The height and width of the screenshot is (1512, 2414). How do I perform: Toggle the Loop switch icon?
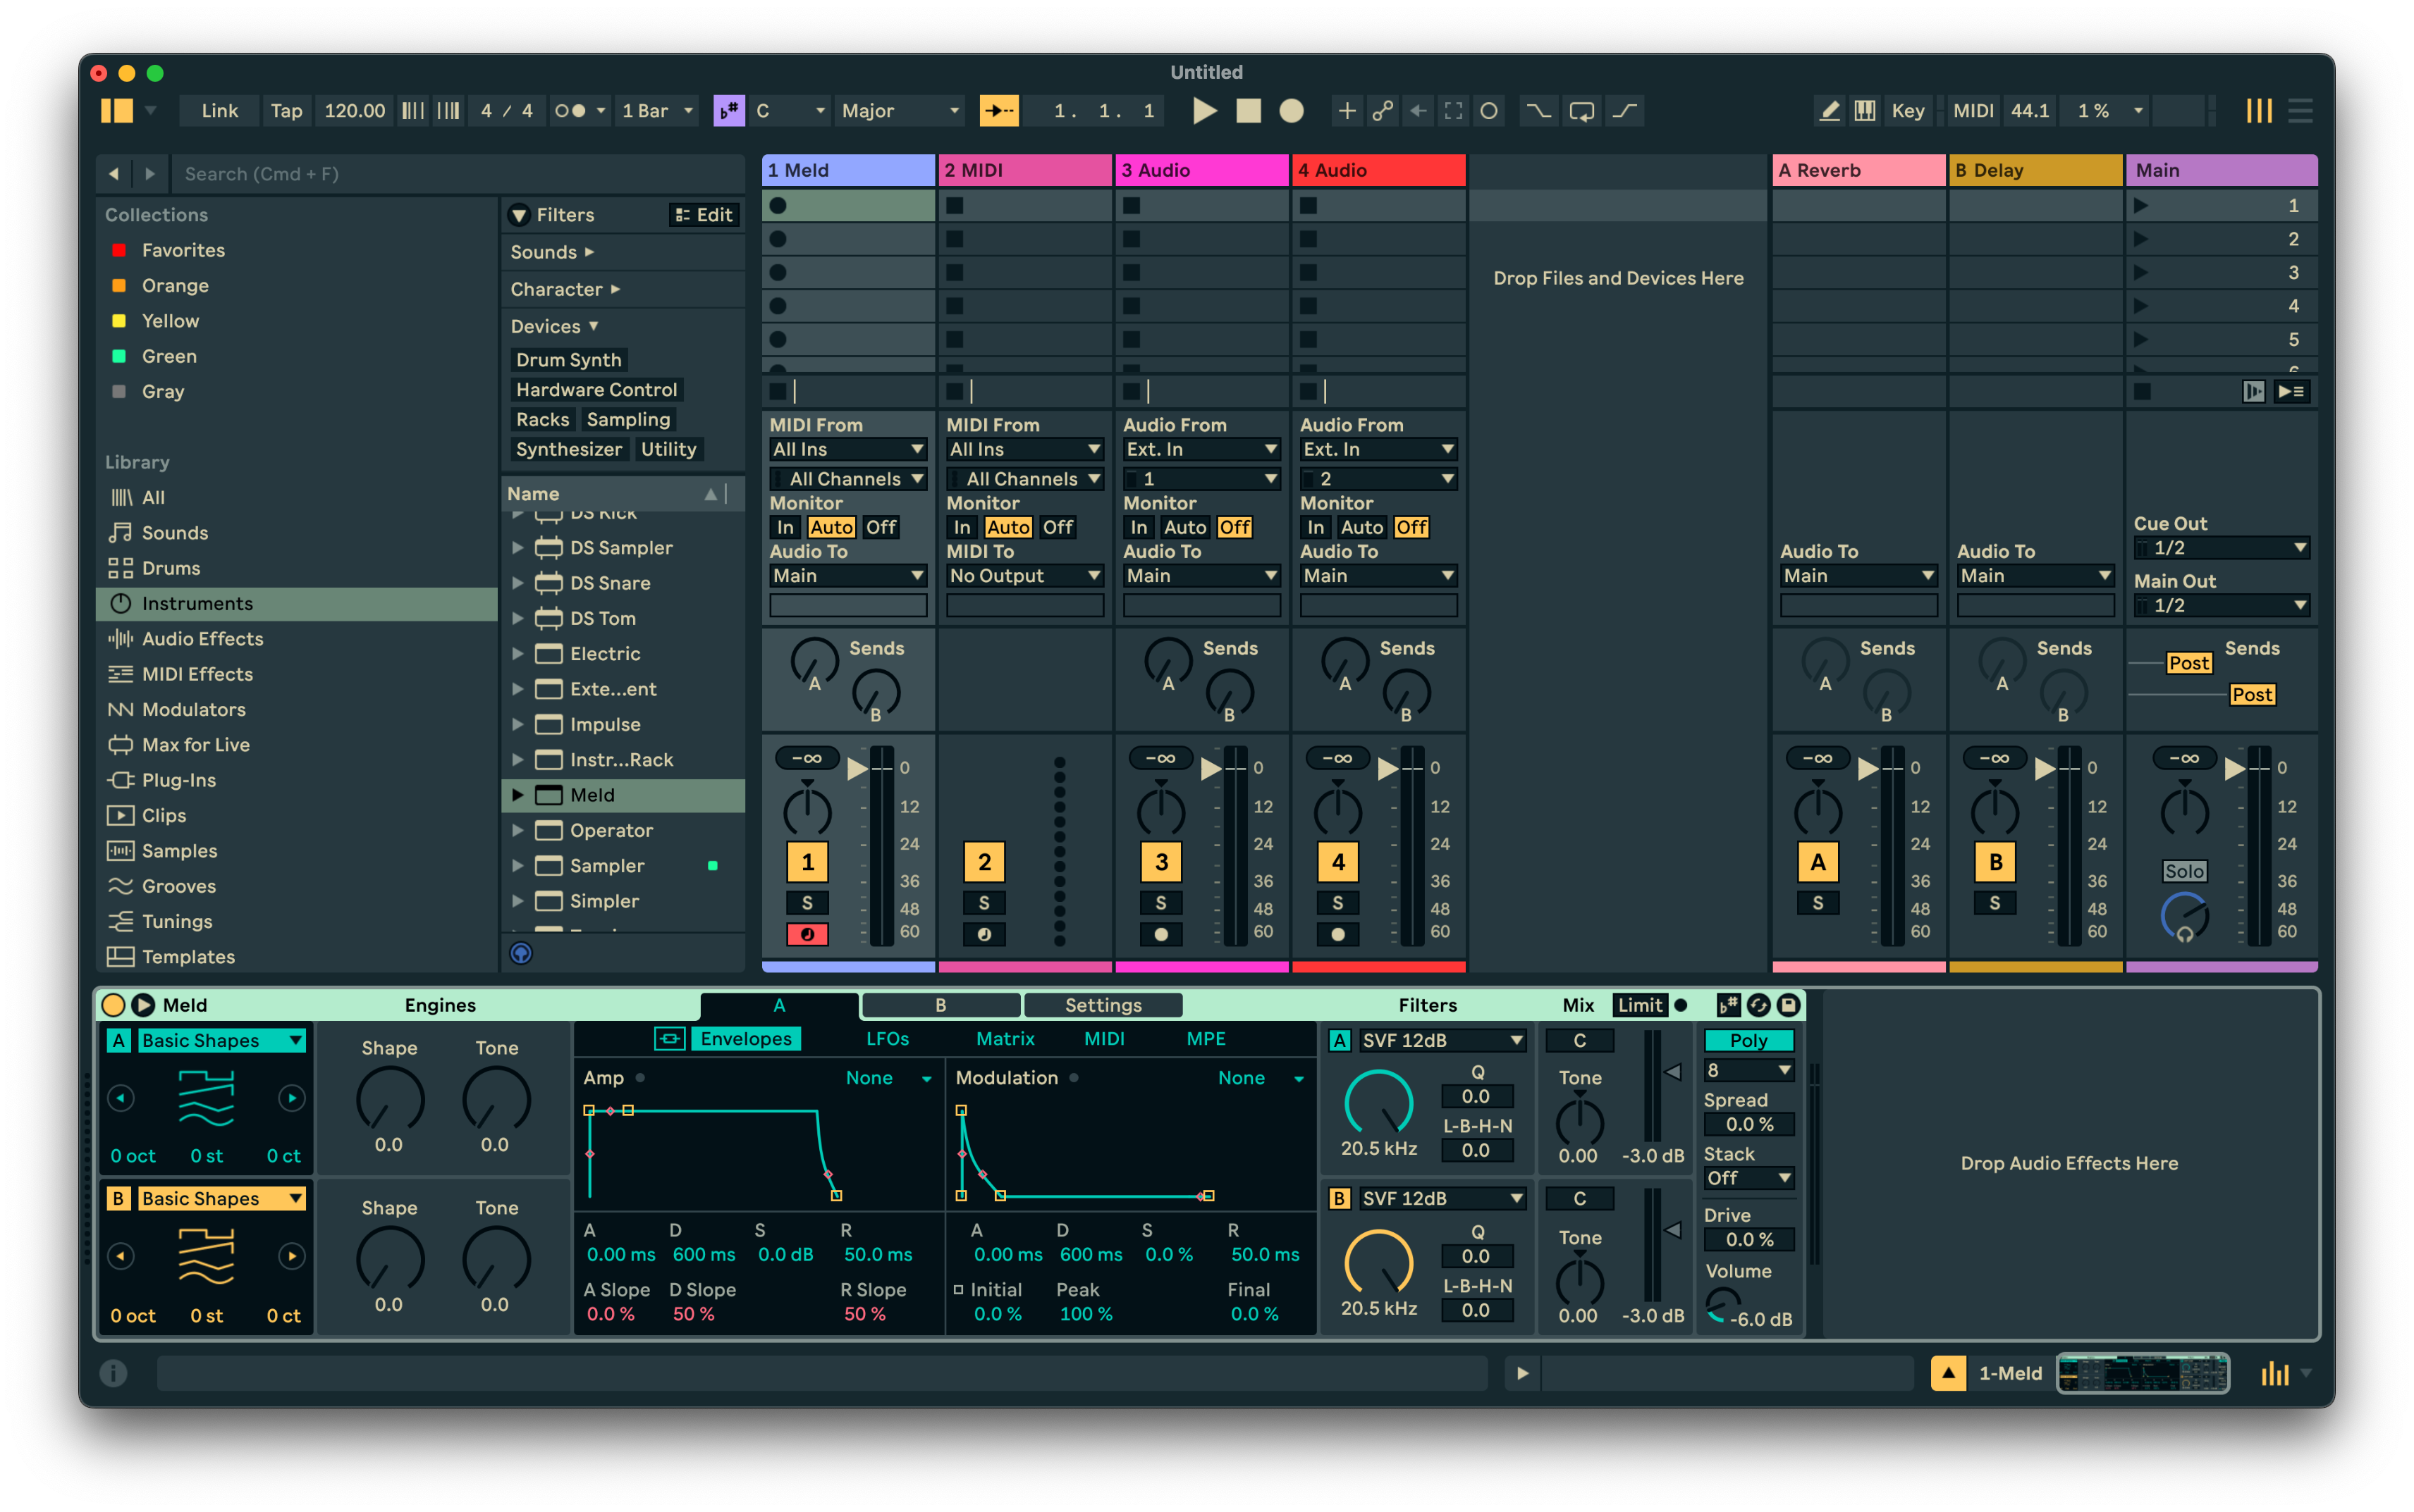pos(1581,111)
